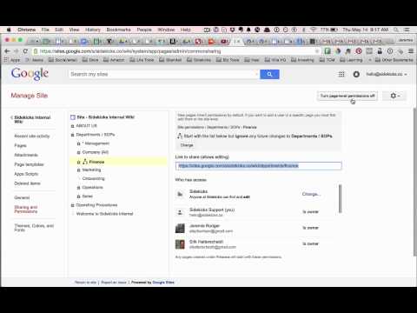Screen dimensions: 417x313
Task: Open Deleted items in the sidebar
Action: pos(27,183)
